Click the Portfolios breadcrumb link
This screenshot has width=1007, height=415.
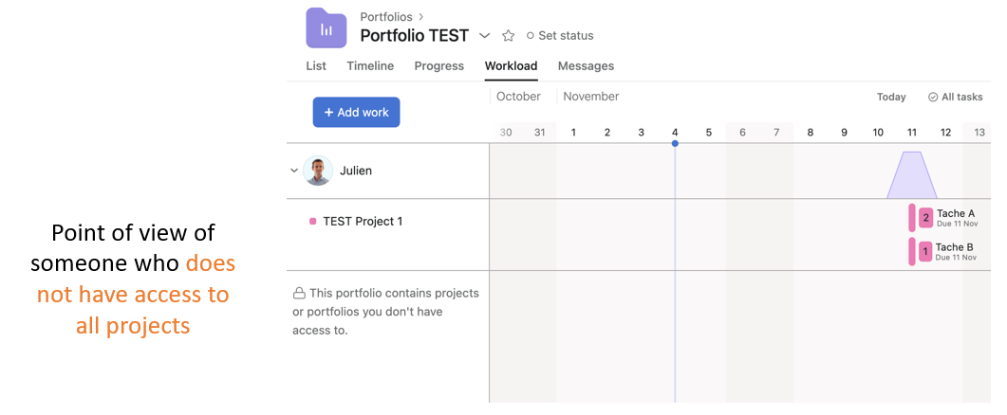tap(386, 17)
